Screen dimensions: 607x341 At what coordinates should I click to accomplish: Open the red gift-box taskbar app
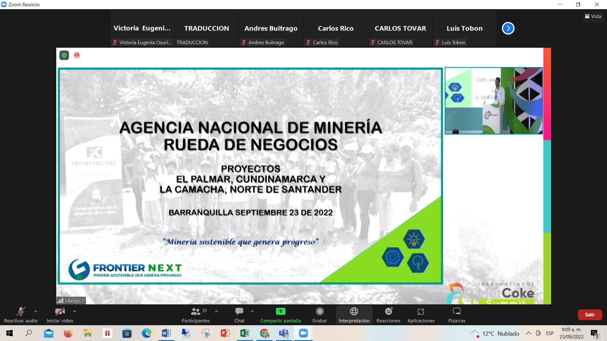click(x=107, y=333)
